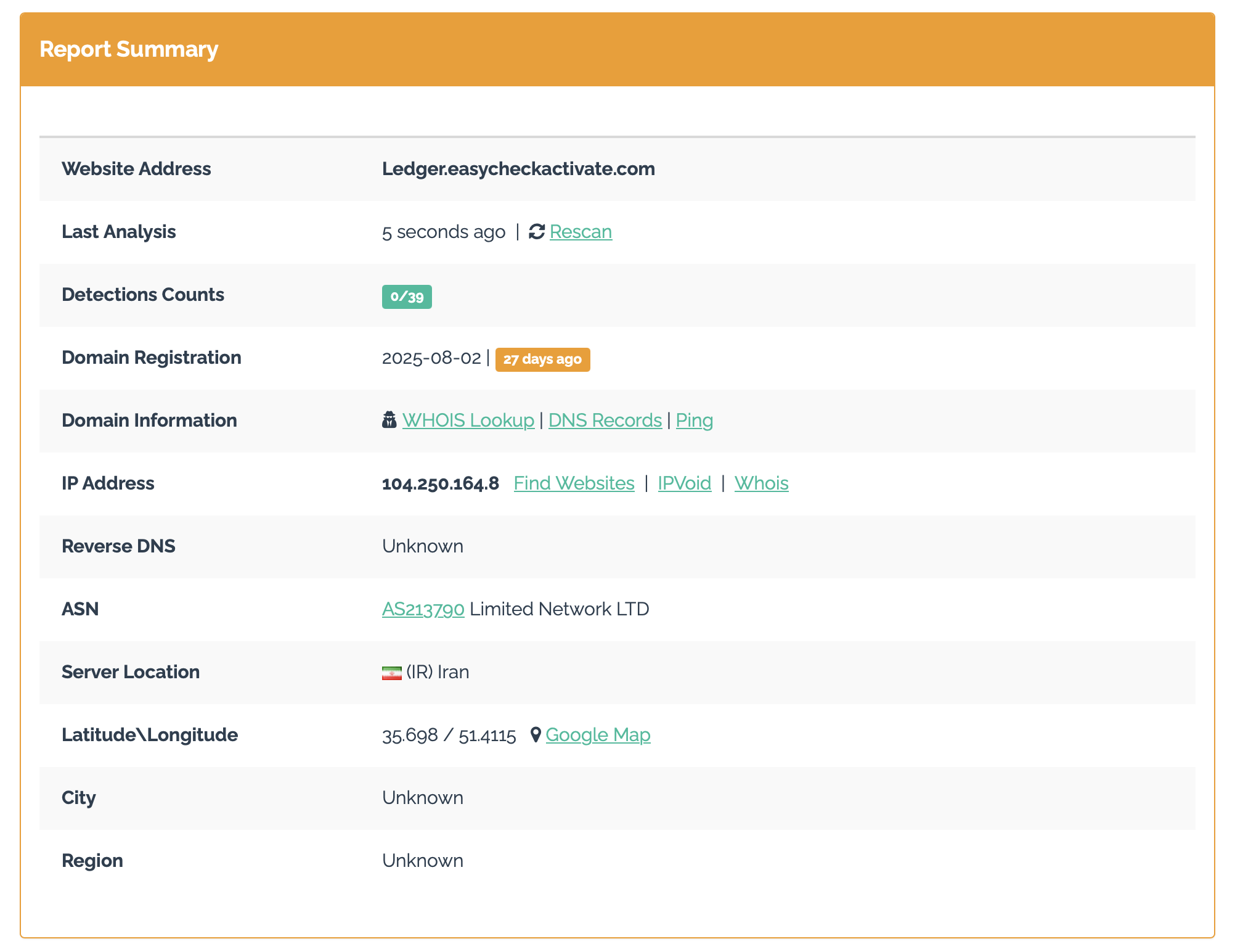Click the Latitude\Longitude label

click(x=150, y=735)
